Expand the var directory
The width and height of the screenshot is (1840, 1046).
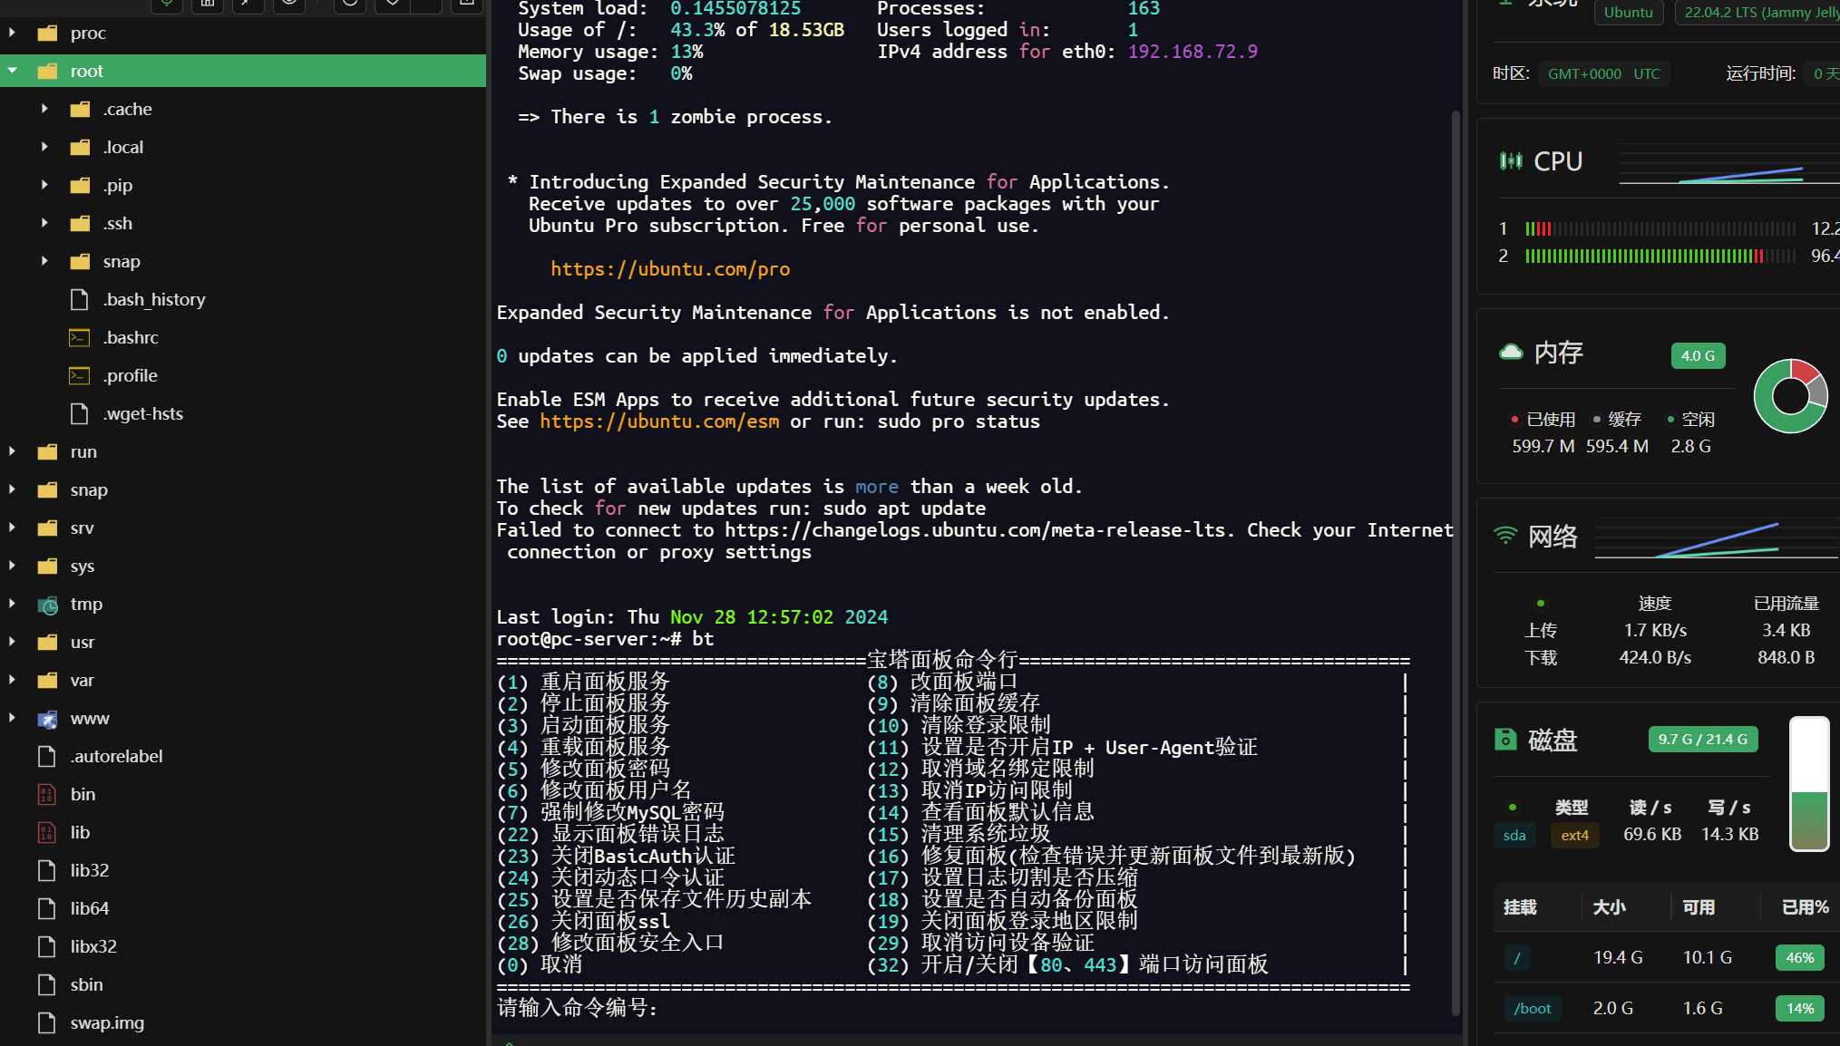click(x=13, y=680)
